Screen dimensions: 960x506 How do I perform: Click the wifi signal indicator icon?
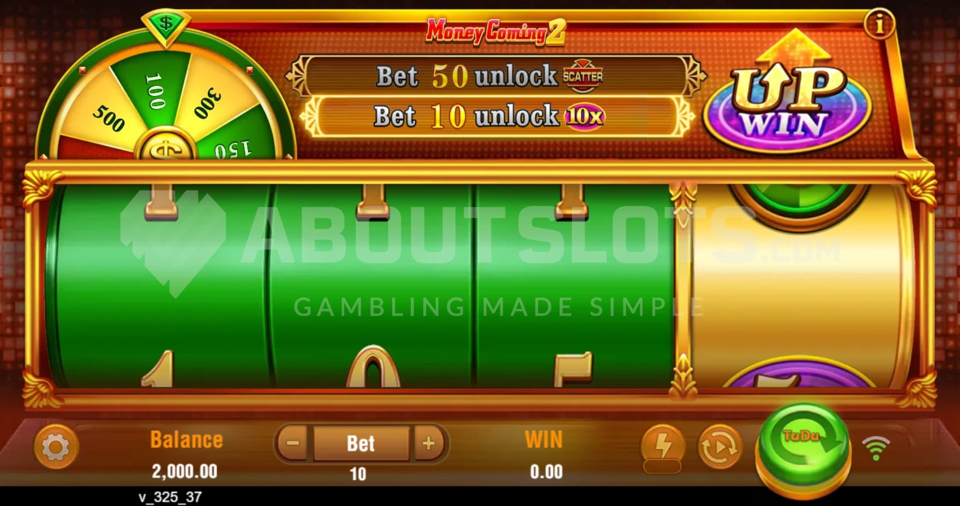(875, 448)
